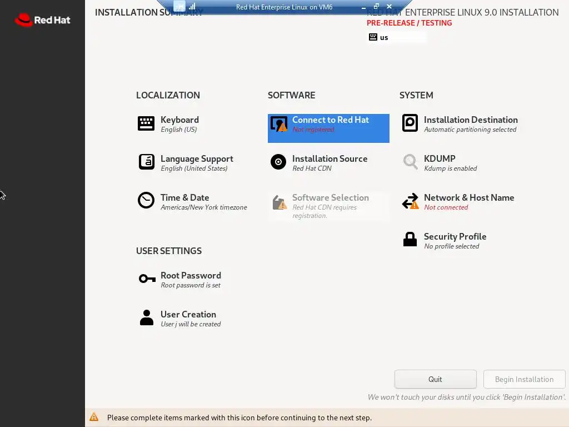Click 'Automatic partitioning selected' text
The height and width of the screenshot is (427, 569).
[x=470, y=130]
